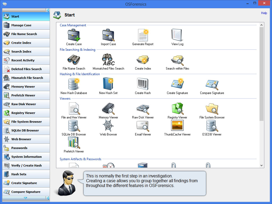Click Create Signature icon in main panel
This screenshot has width=272, height=204.
[177, 84]
